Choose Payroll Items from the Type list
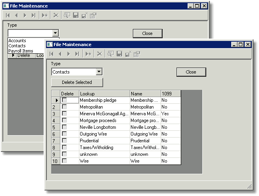This screenshot has height=196, width=259. tap(21, 51)
